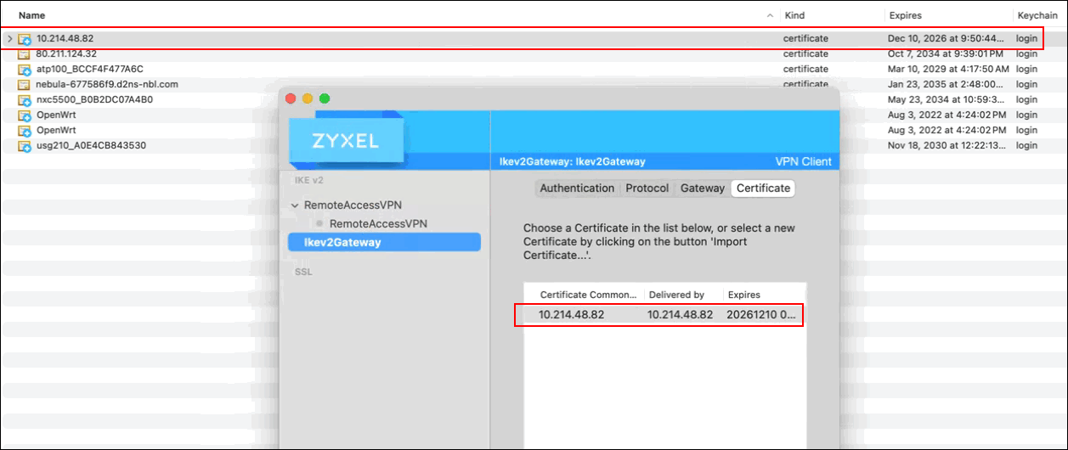Select the 80.211.124.32 certificate row
This screenshot has height=450, width=1068.
(x=534, y=53)
